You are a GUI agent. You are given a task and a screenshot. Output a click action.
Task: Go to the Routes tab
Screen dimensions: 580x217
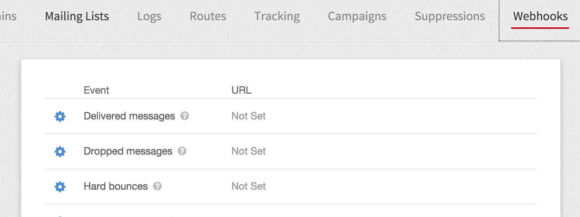208,16
